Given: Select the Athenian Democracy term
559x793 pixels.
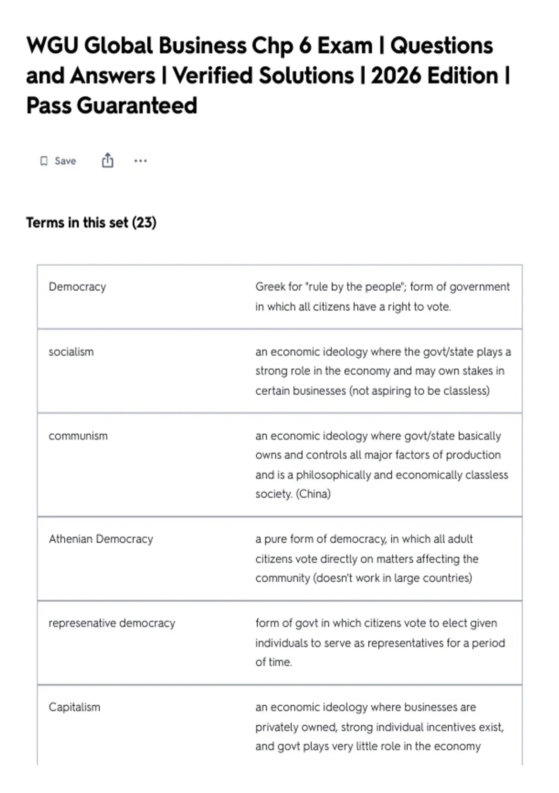Looking at the screenshot, I should tap(101, 539).
